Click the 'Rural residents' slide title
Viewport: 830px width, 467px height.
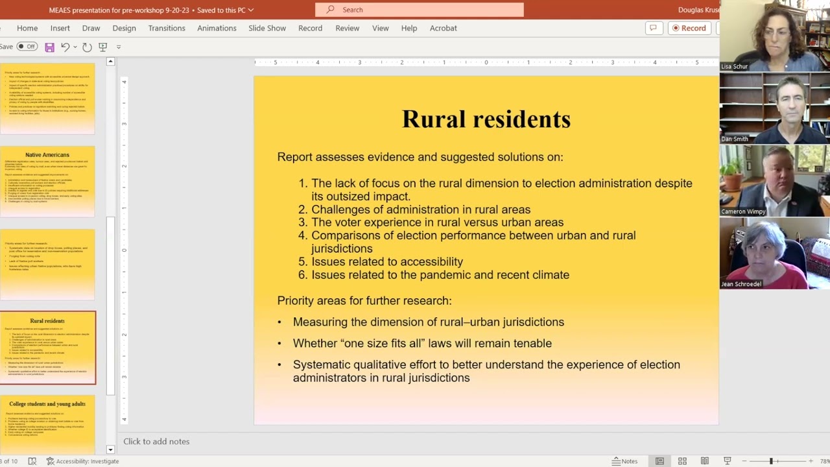pos(486,119)
